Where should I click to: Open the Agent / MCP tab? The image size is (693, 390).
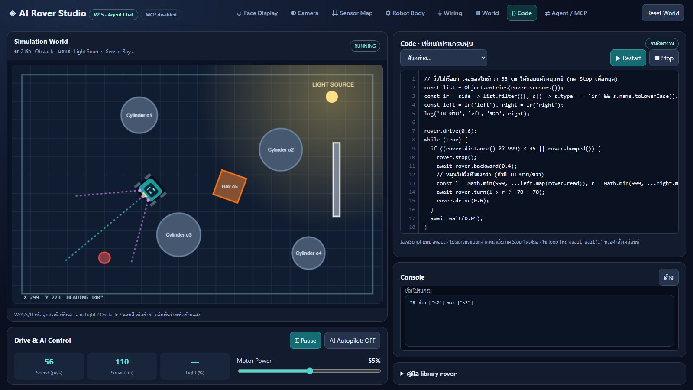pyautogui.click(x=566, y=13)
